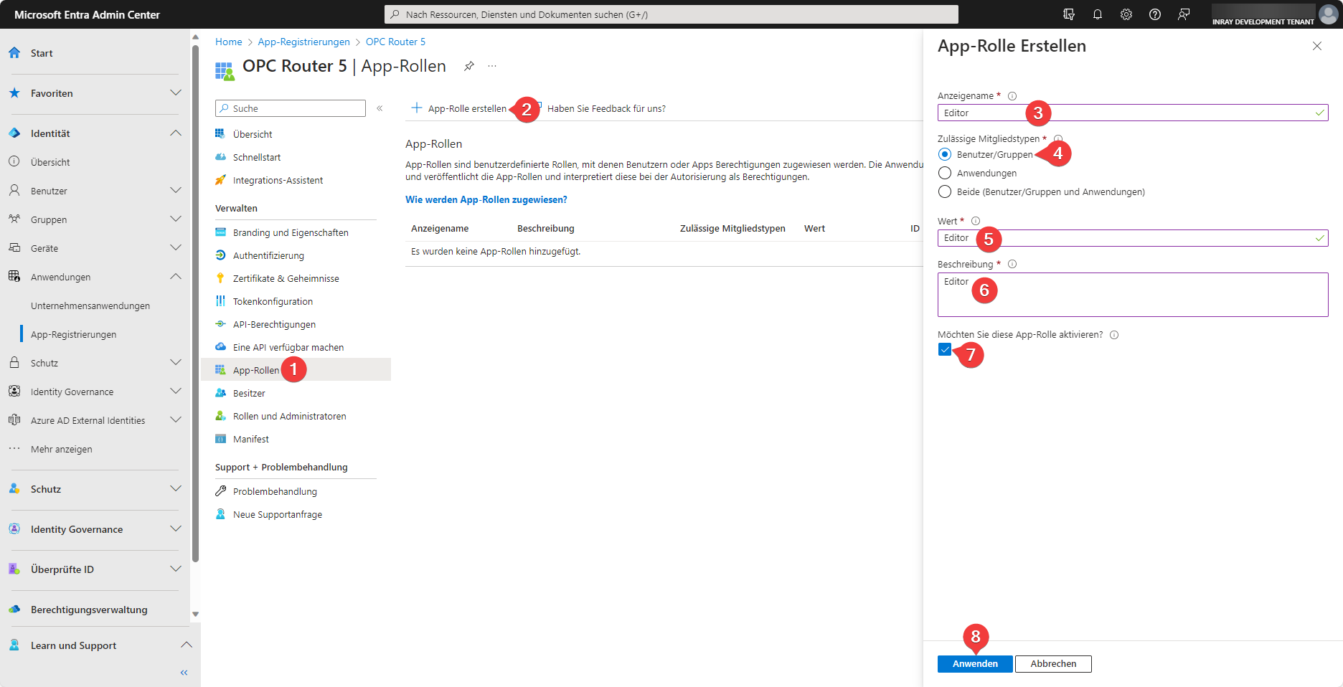Click the help question mark icon
1343x687 pixels.
(x=1154, y=14)
